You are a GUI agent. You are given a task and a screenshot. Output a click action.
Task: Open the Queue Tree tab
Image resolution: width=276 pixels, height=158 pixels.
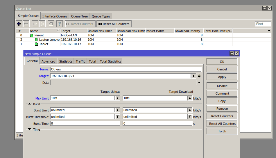[x=79, y=16]
